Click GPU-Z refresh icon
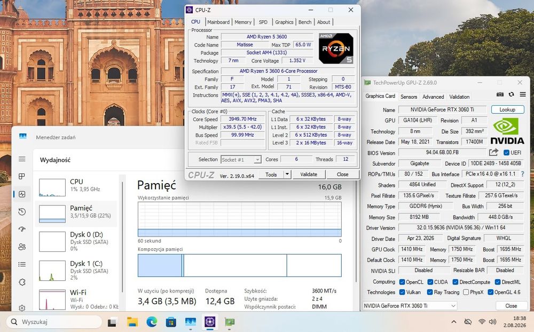 tap(511, 94)
